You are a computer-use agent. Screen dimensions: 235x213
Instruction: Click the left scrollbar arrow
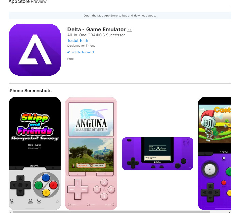[10, 212]
